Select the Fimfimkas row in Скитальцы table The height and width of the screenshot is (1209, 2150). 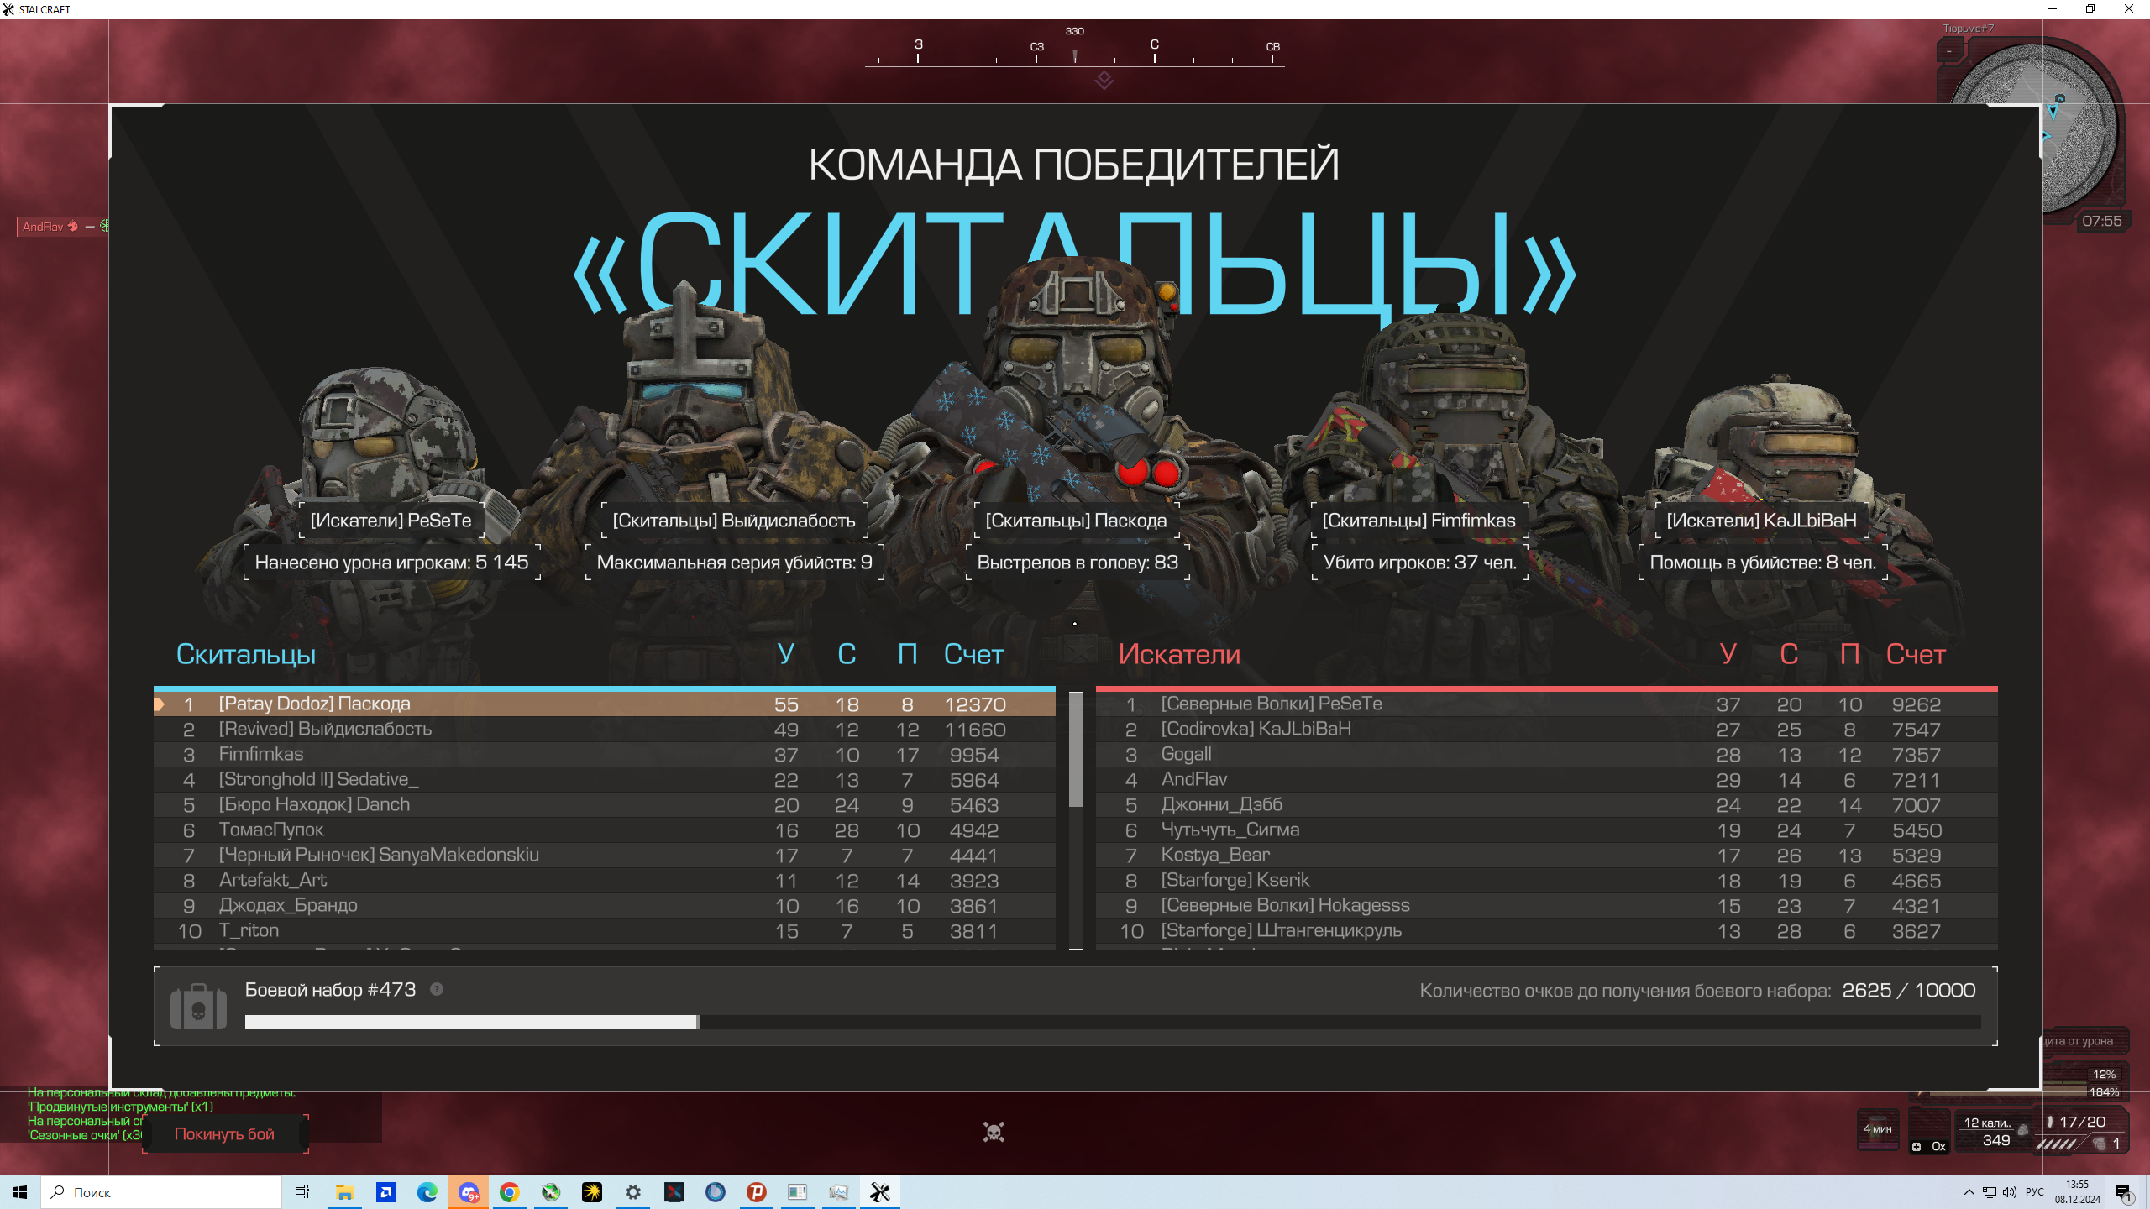tap(604, 754)
